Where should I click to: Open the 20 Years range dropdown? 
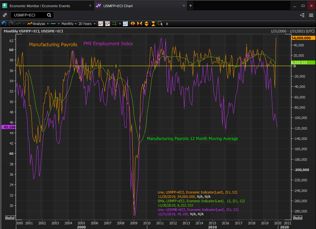pyautogui.click(x=86, y=24)
